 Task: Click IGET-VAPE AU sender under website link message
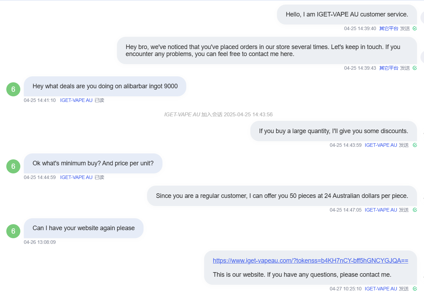[381, 289]
